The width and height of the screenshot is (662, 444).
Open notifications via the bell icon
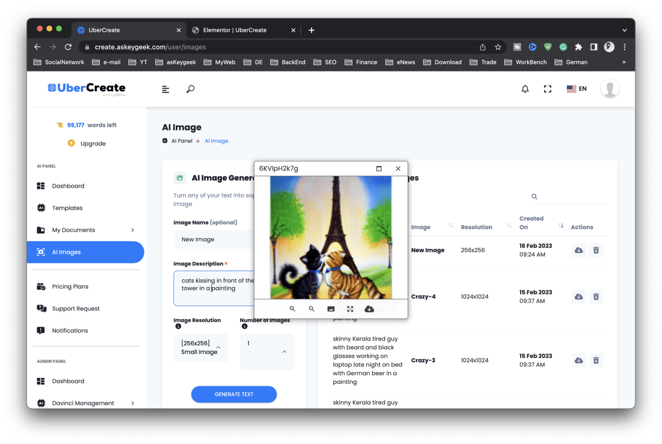pos(525,89)
